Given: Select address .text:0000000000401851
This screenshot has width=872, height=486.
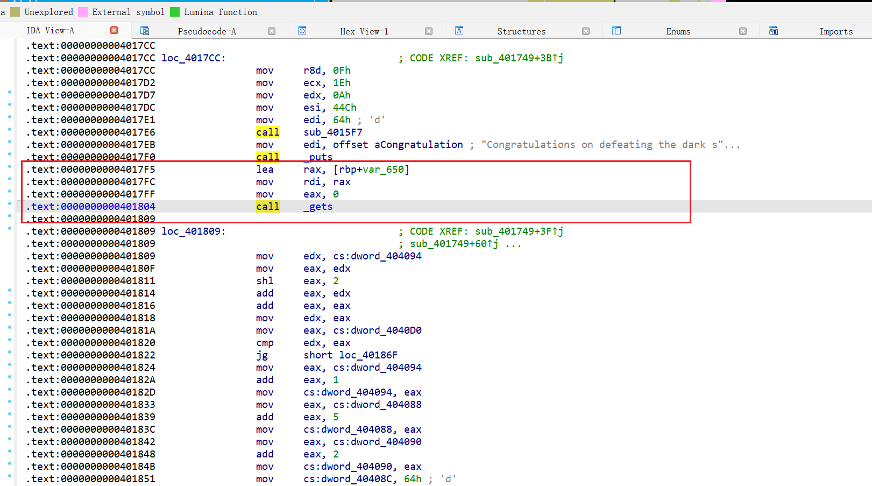Looking at the screenshot, I should pos(92,479).
